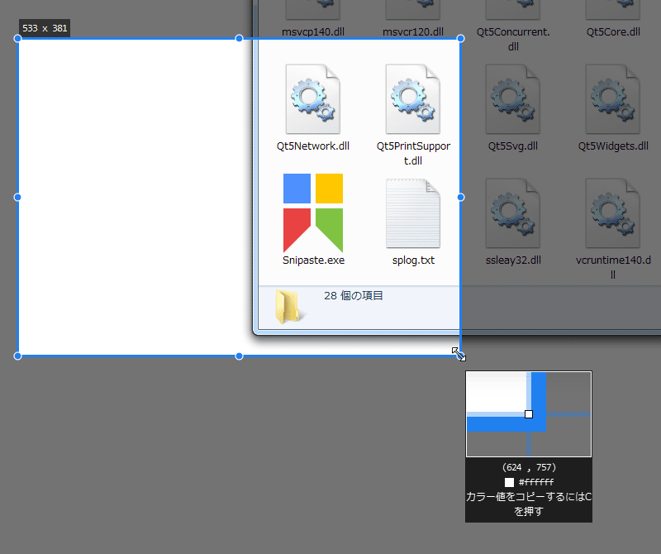Screen dimensions: 661x554
Task: Click the Qt5Widgets.dll file name label
Action: (x=613, y=146)
